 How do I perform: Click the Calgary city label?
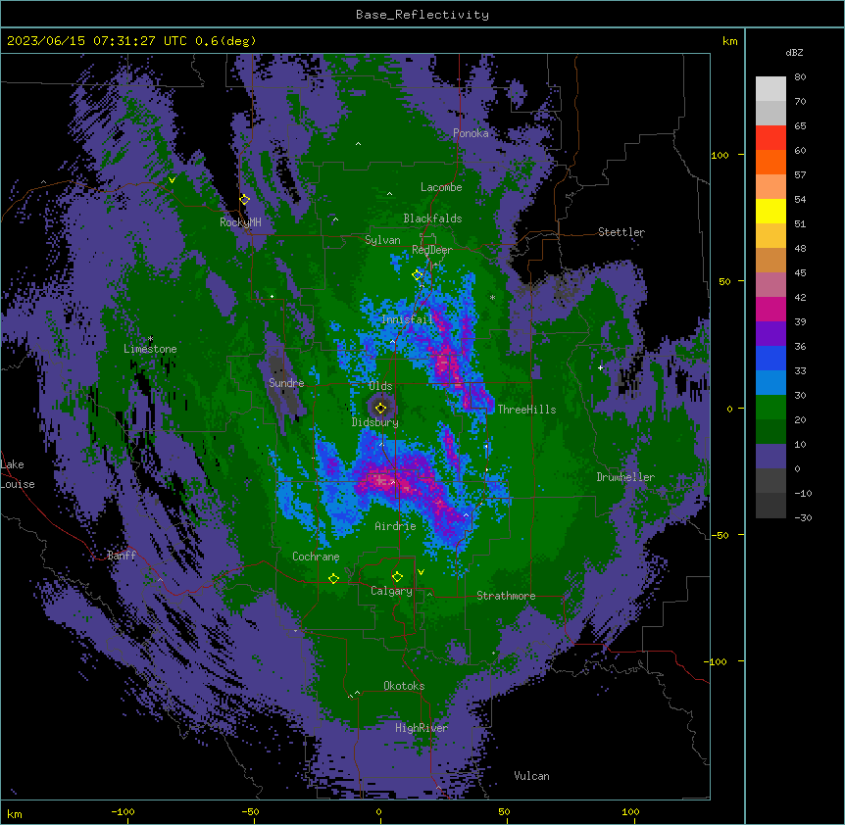[391, 591]
